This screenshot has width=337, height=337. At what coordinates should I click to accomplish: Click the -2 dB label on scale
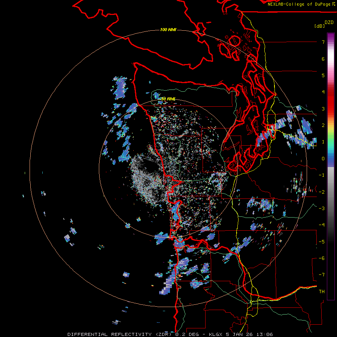(322, 192)
